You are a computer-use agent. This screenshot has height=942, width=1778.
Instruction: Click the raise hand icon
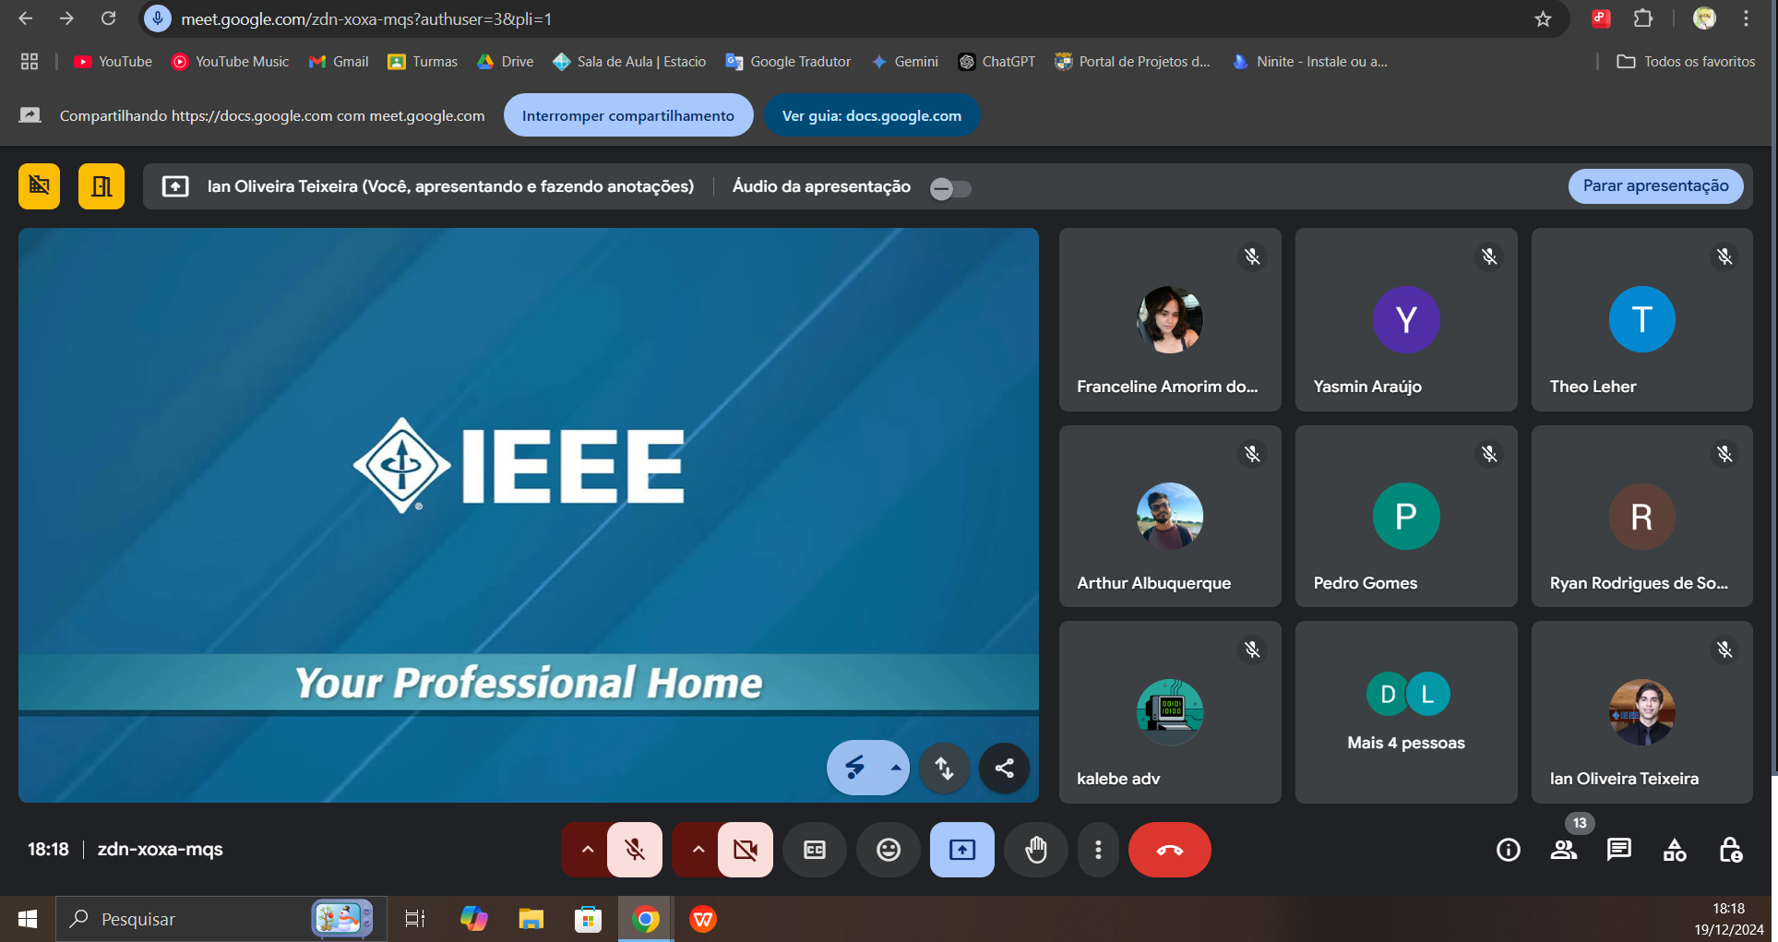(1036, 850)
